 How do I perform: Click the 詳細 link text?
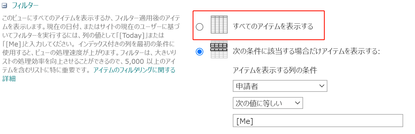(9, 79)
